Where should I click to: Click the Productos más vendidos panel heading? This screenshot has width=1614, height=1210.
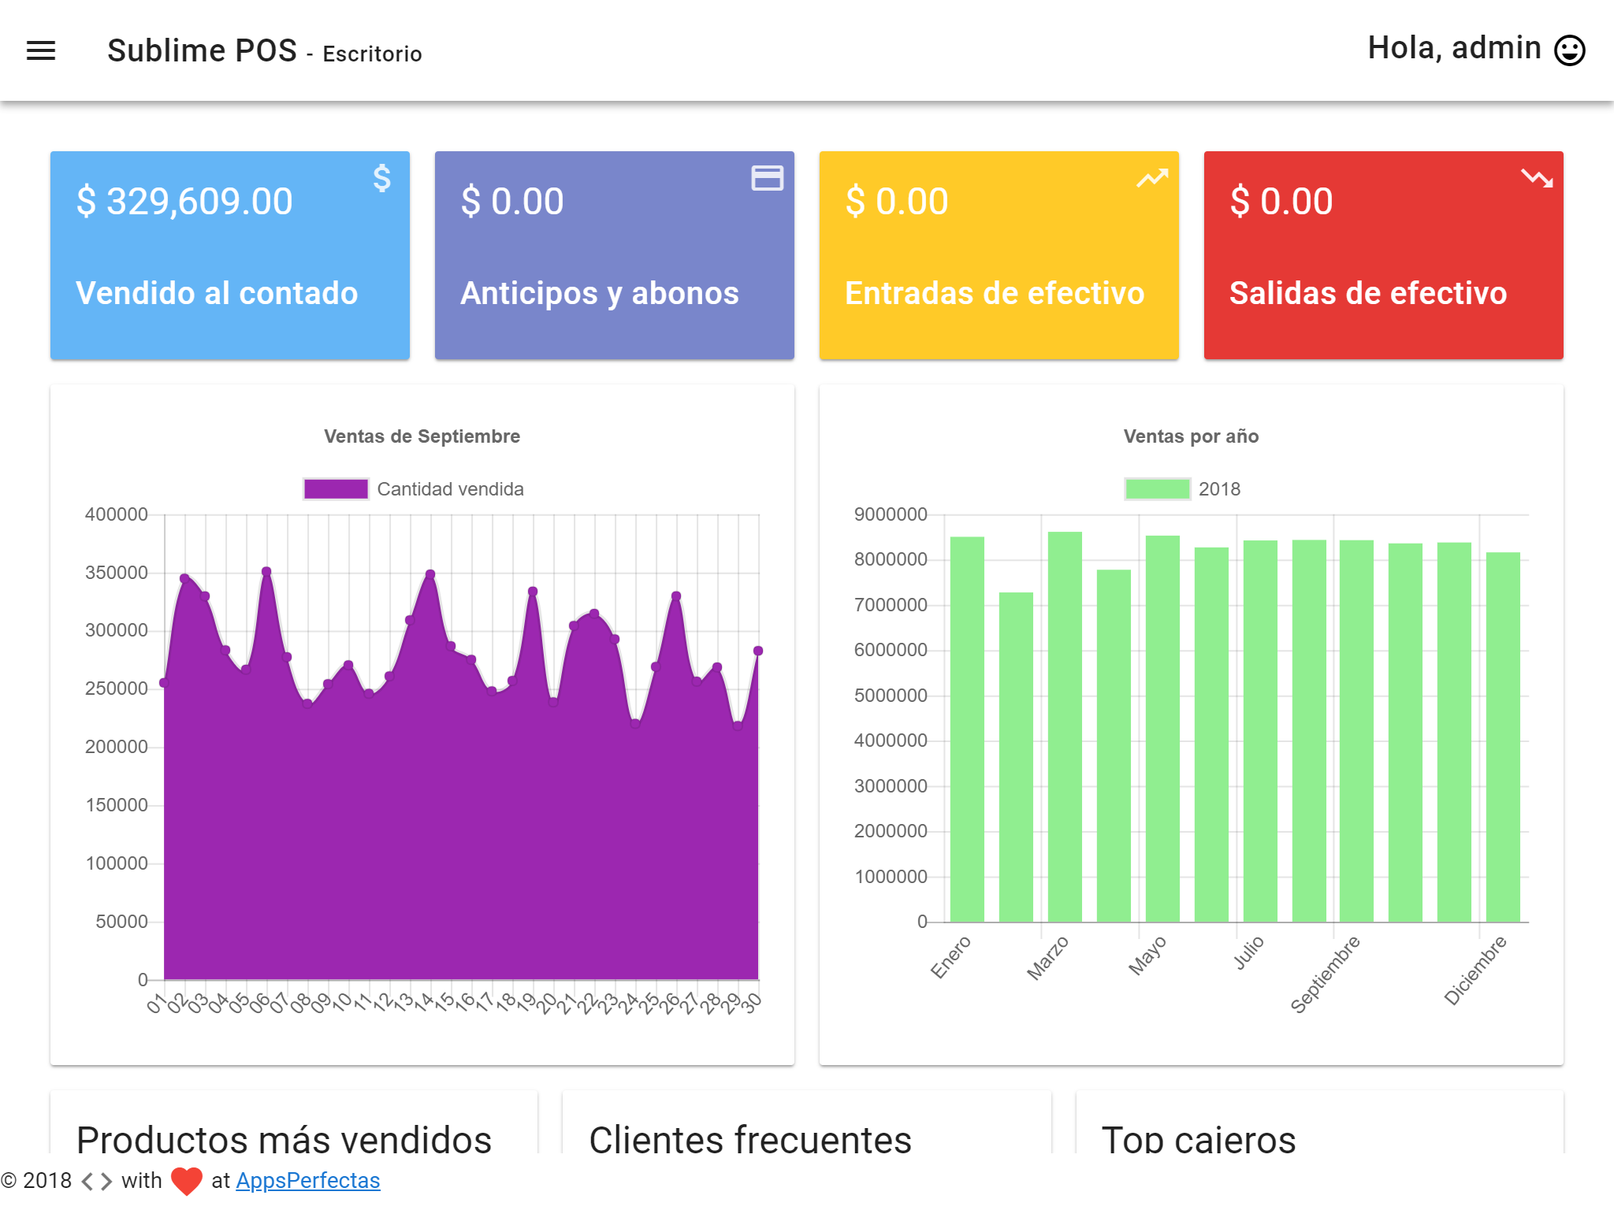pos(284,1138)
